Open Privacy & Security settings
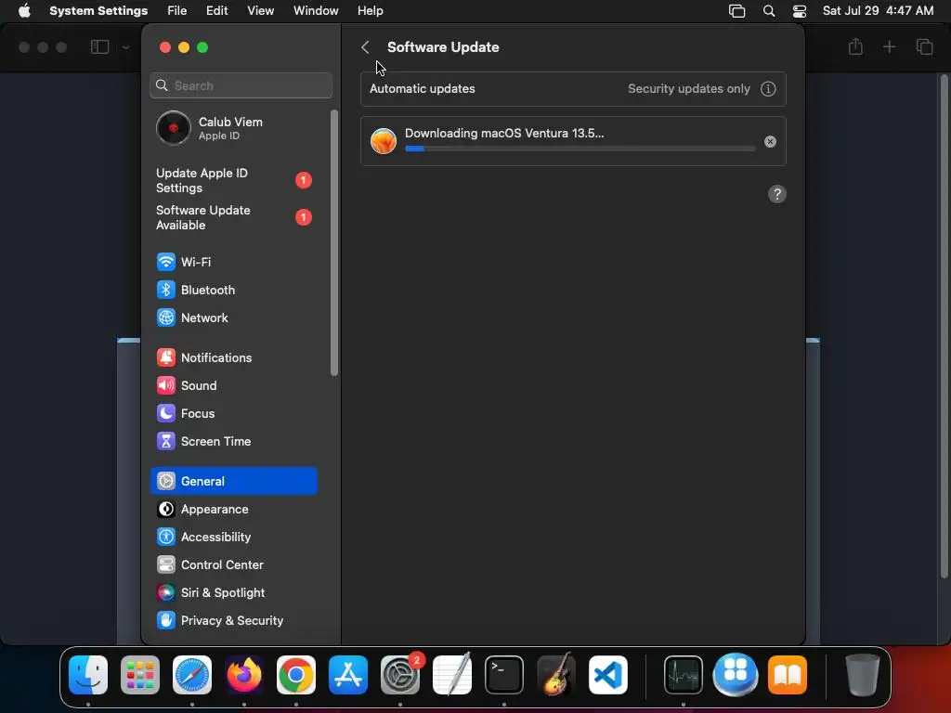This screenshot has width=951, height=713. click(233, 621)
